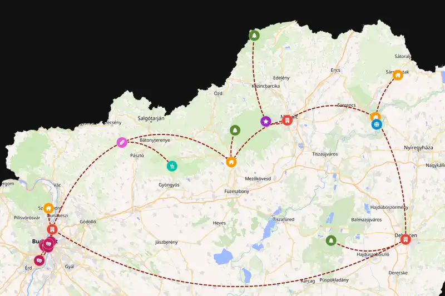The height and width of the screenshot is (296, 445).
Task: Click the Nagykálló label at the map edge
Action: tap(435, 165)
